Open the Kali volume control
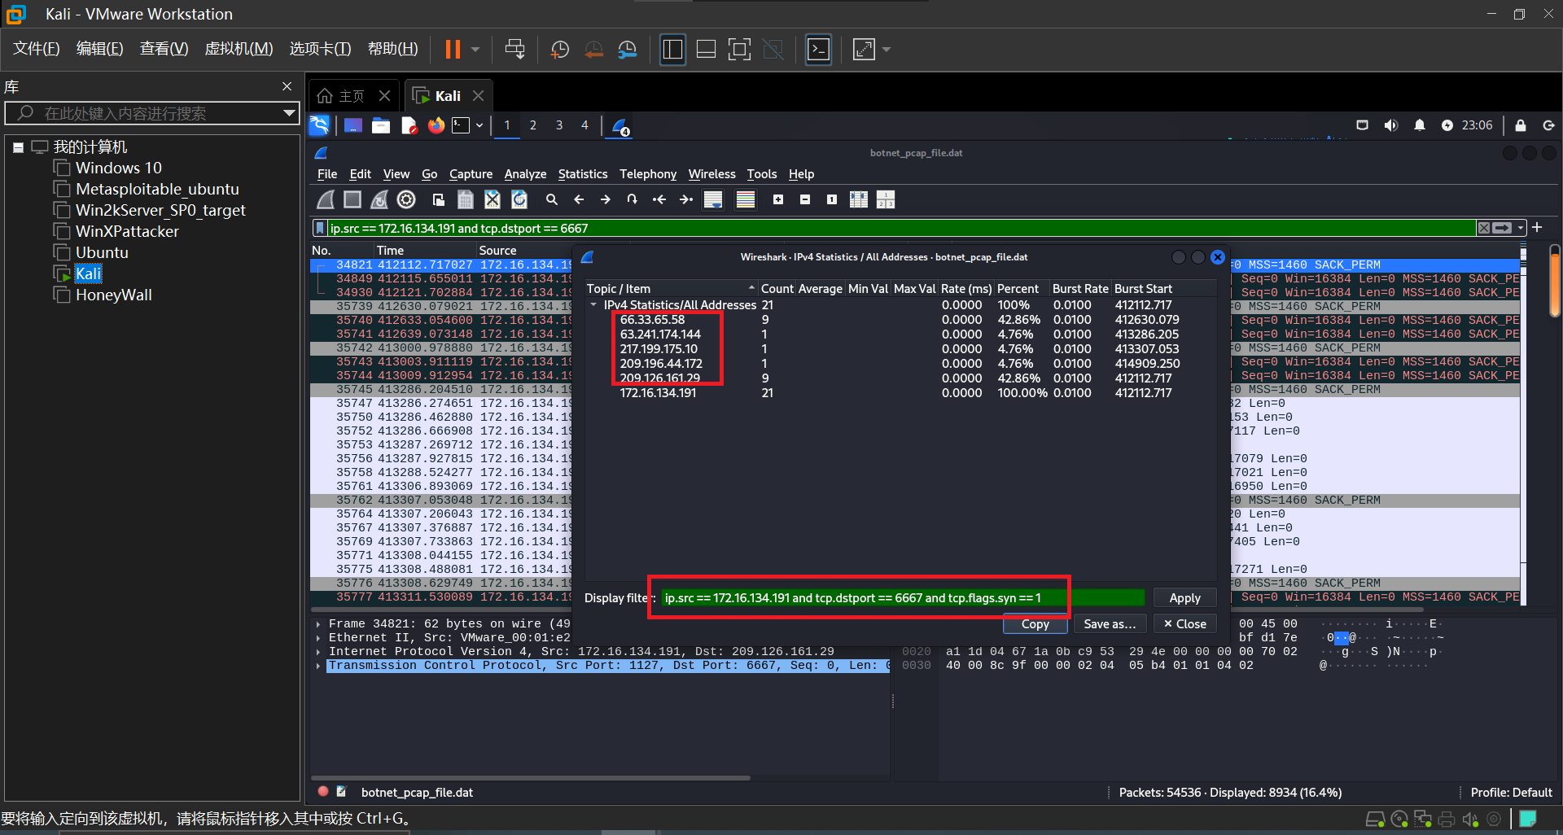 point(1391,125)
